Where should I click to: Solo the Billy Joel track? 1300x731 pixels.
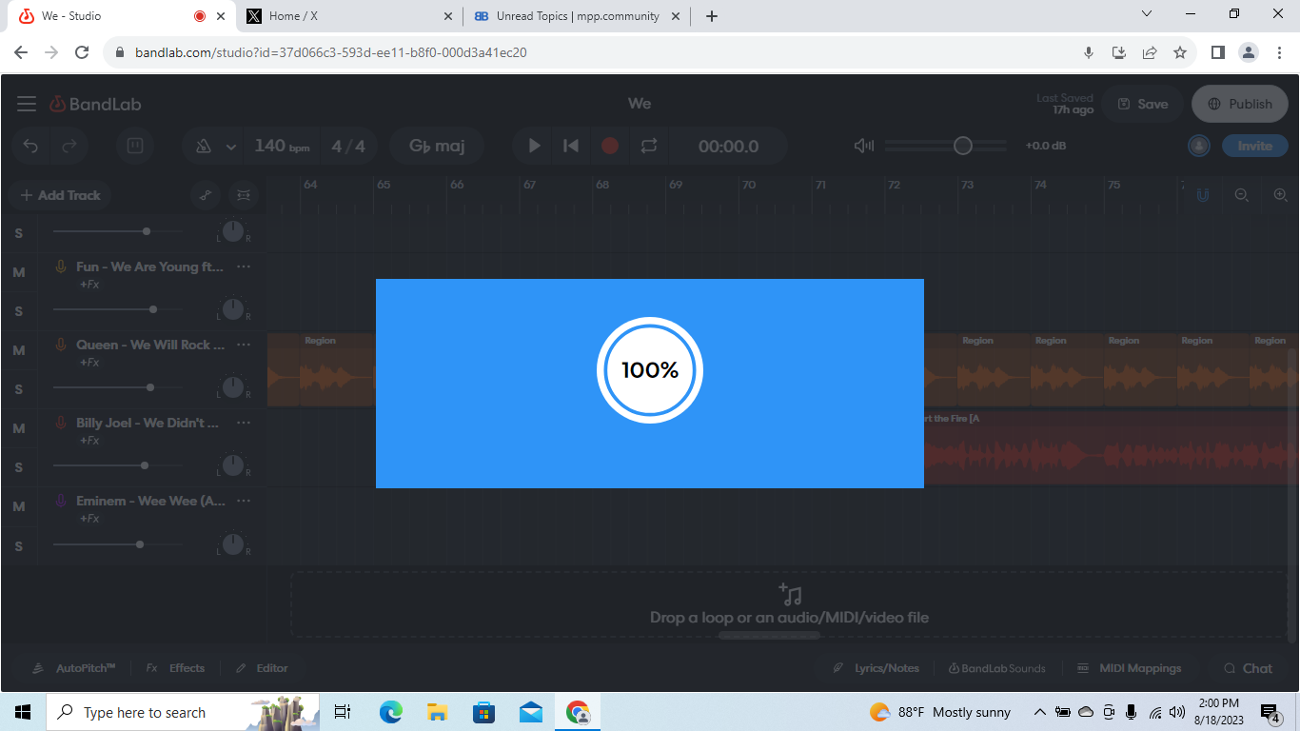pos(18,467)
